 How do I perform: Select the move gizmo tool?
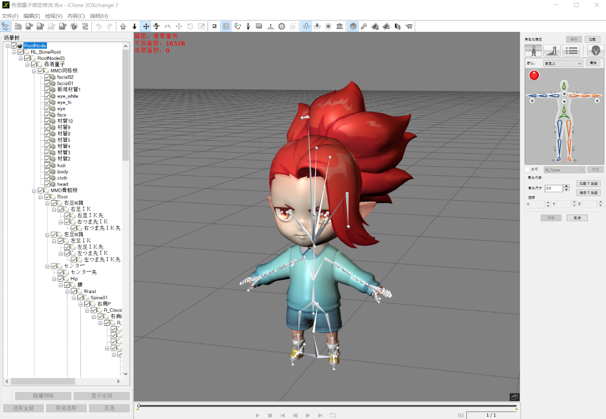146,26
